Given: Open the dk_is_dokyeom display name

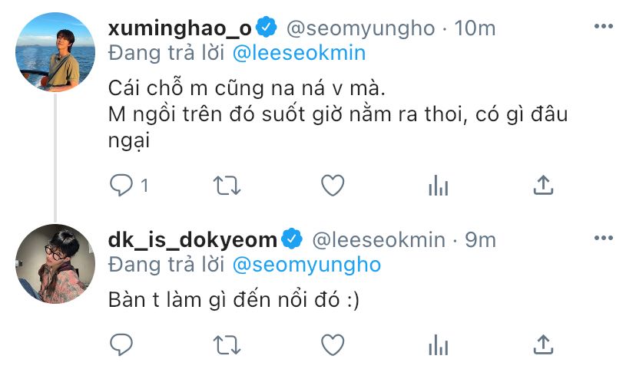Looking at the screenshot, I should (x=192, y=240).
